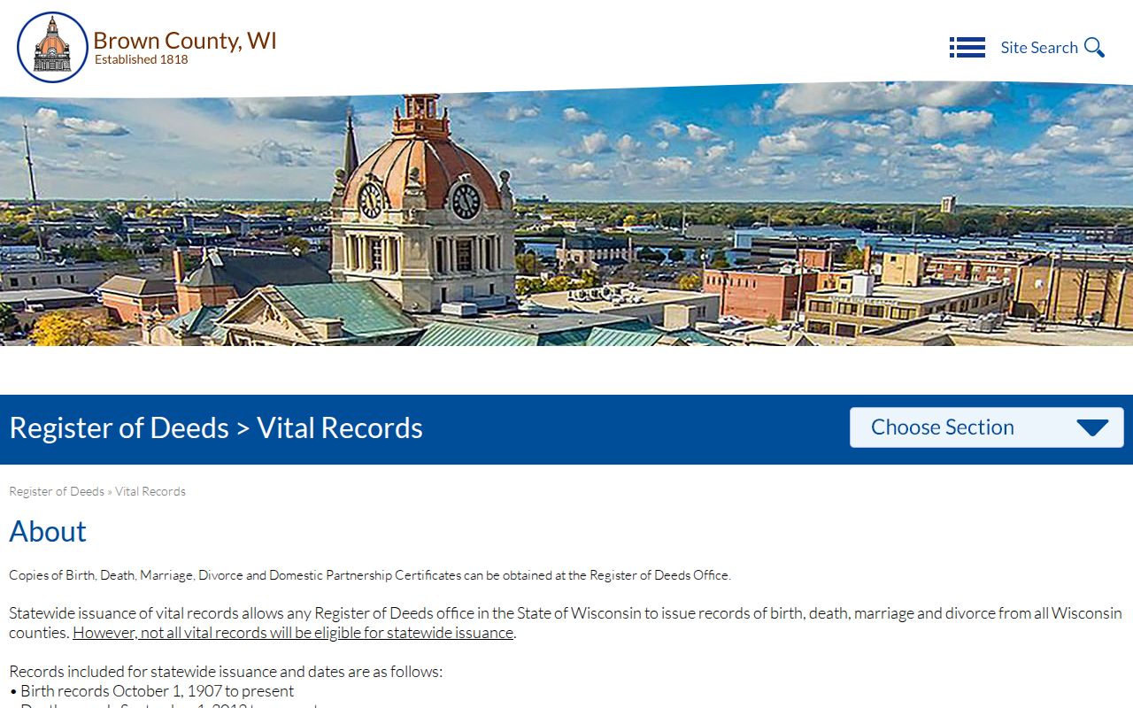Open the Site Search link text
Screen dimensions: 1133x708
click(1039, 48)
